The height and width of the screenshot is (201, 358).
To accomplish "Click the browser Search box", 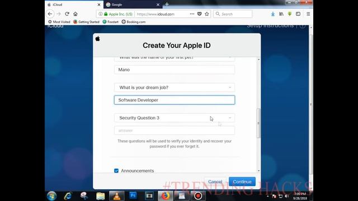I will [x=233, y=14].
